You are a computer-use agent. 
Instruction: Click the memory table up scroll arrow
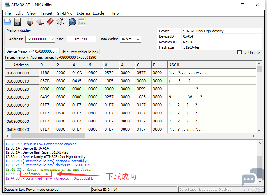pos(259,63)
